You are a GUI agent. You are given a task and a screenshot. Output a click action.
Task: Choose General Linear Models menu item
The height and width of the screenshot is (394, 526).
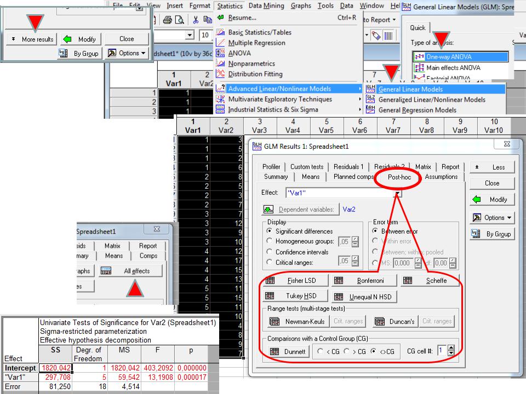coord(434,89)
